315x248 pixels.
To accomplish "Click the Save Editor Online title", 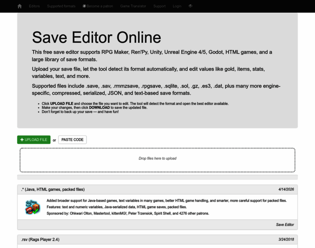I will [97, 38].
